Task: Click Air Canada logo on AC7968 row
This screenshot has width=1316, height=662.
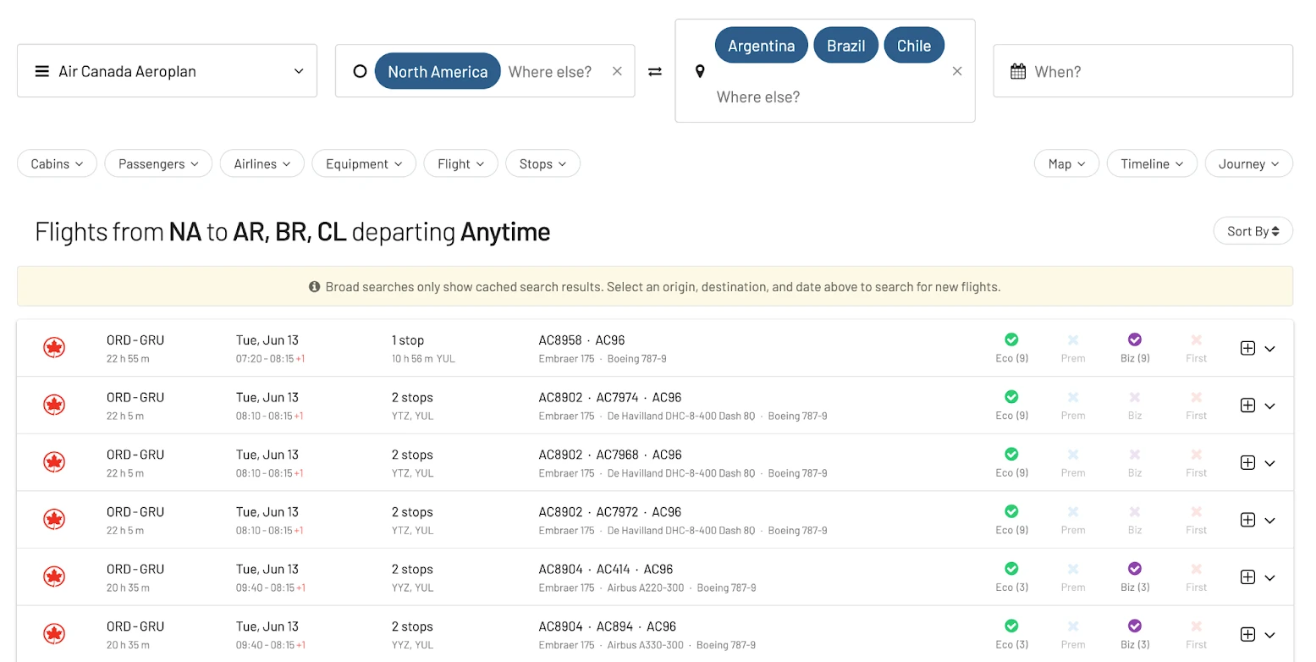Action: 54,463
